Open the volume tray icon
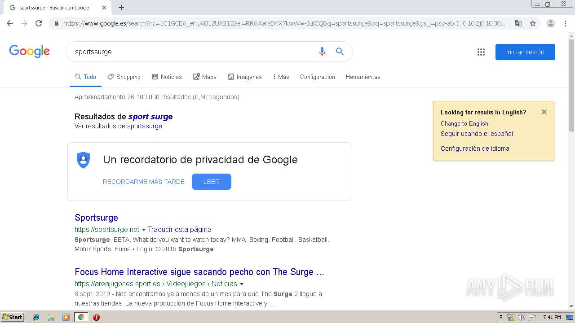The height and width of the screenshot is (323, 575). [x=522, y=317]
